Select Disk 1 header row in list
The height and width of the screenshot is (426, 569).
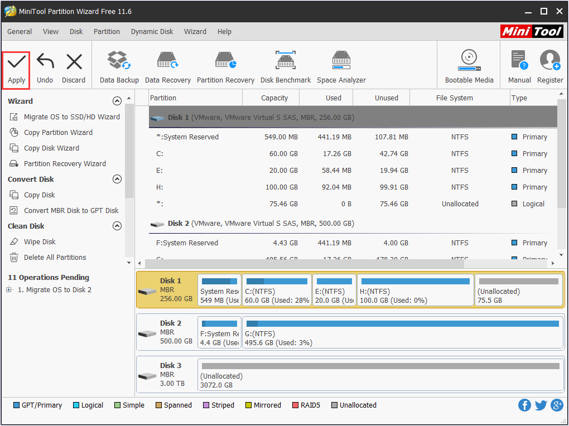[x=353, y=117]
